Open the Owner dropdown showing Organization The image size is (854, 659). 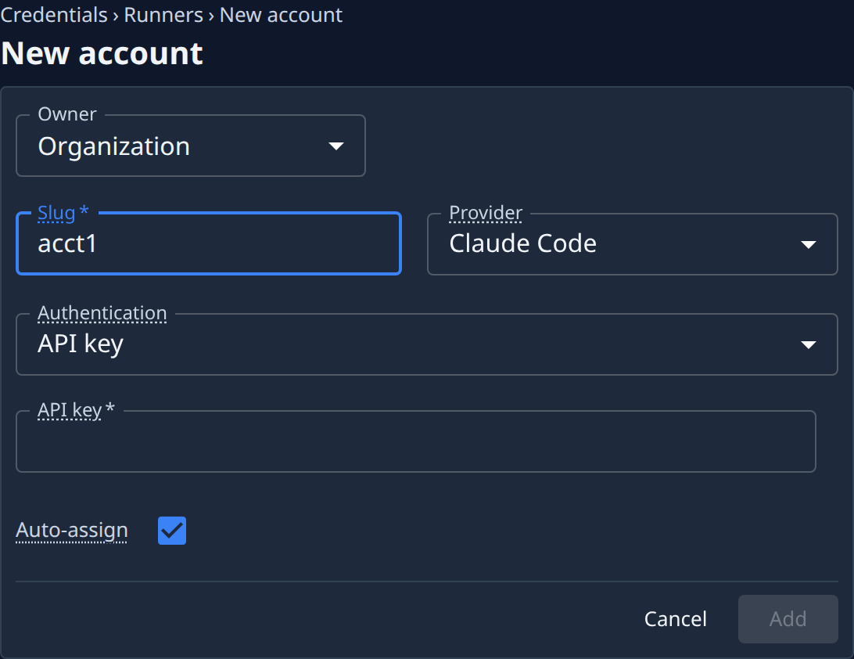pos(191,146)
